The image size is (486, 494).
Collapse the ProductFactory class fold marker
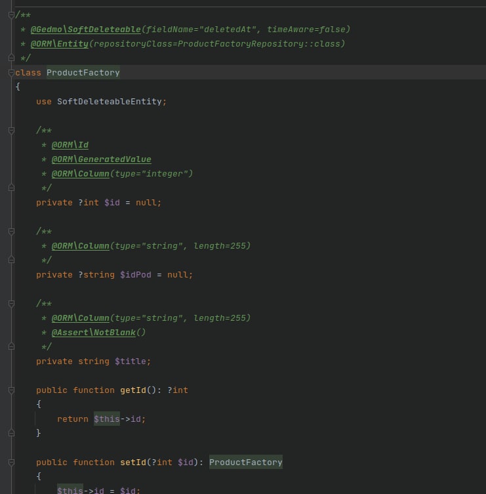[11, 73]
